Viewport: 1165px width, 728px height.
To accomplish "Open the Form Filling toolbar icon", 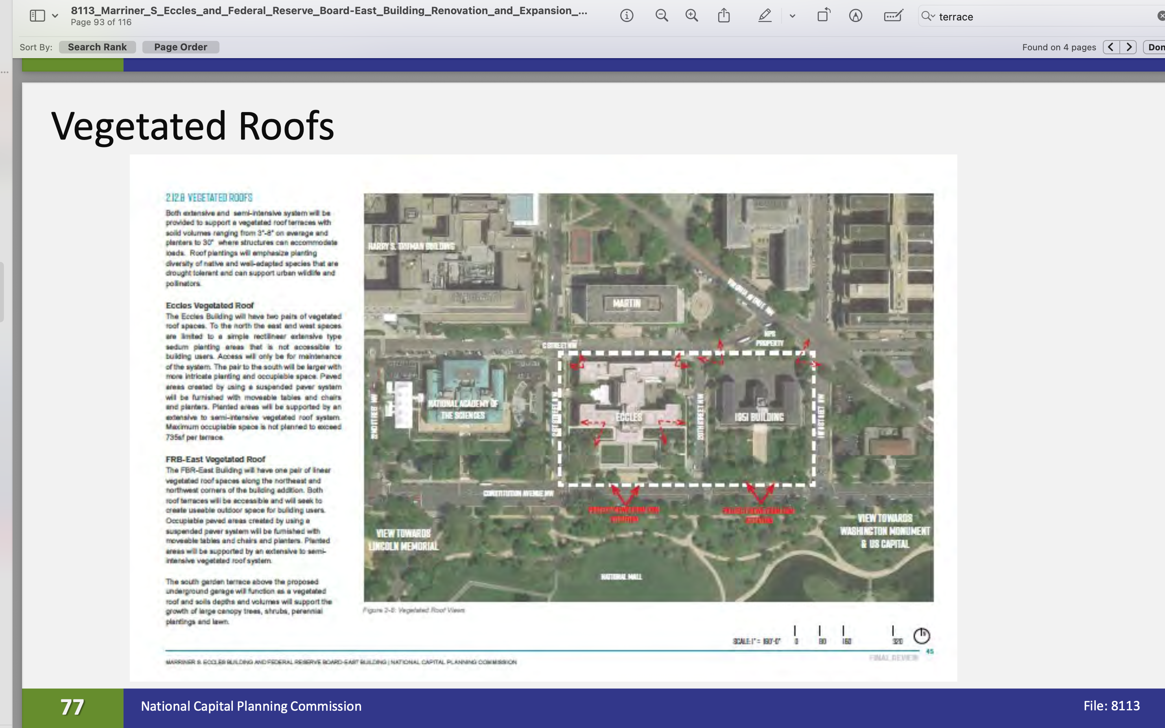I will point(893,16).
